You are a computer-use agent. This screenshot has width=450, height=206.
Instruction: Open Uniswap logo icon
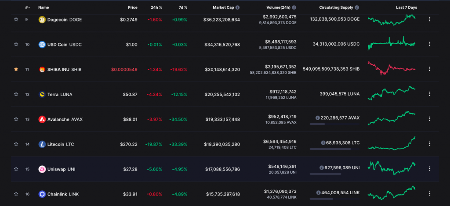(42, 169)
